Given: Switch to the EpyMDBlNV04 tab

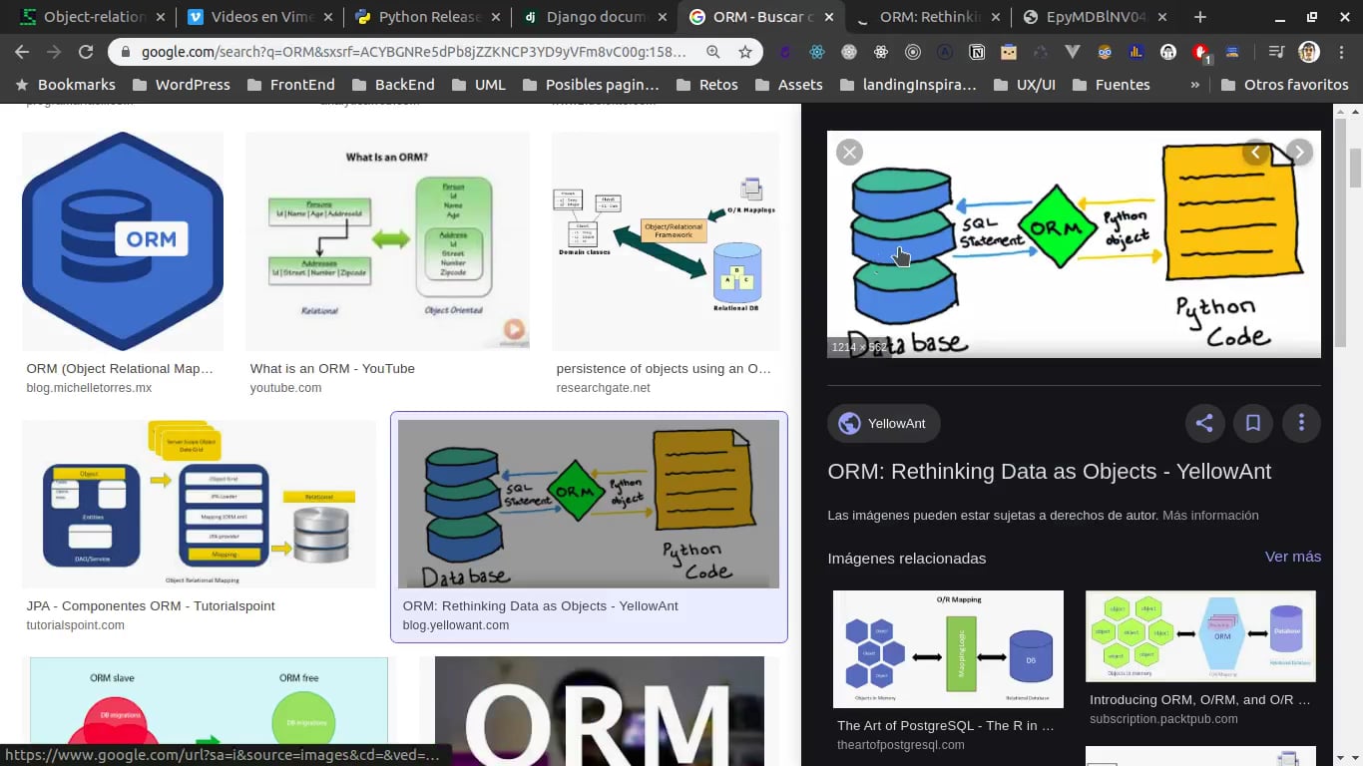Looking at the screenshot, I should [x=1096, y=17].
